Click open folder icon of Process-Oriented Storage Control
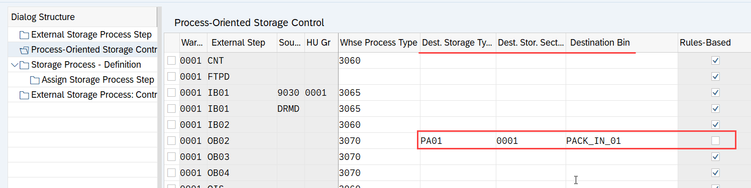The image size is (751, 188). (24, 50)
